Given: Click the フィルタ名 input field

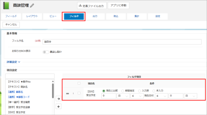Looking at the screenshot, I should tap(122, 42).
